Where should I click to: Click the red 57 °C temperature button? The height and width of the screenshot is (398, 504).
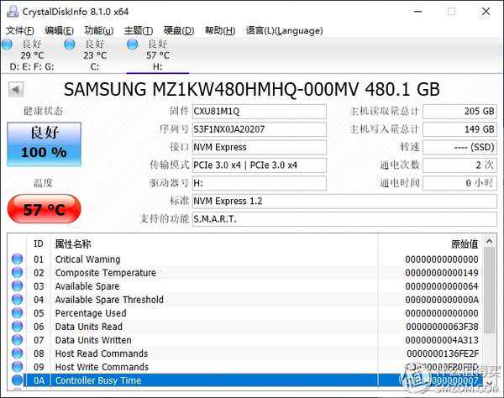tap(44, 210)
